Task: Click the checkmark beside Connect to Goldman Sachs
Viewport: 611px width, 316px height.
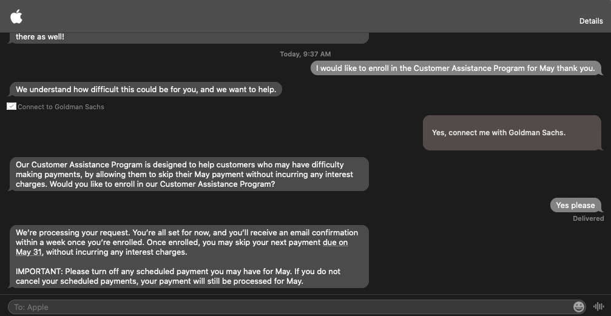Action: pyautogui.click(x=12, y=106)
